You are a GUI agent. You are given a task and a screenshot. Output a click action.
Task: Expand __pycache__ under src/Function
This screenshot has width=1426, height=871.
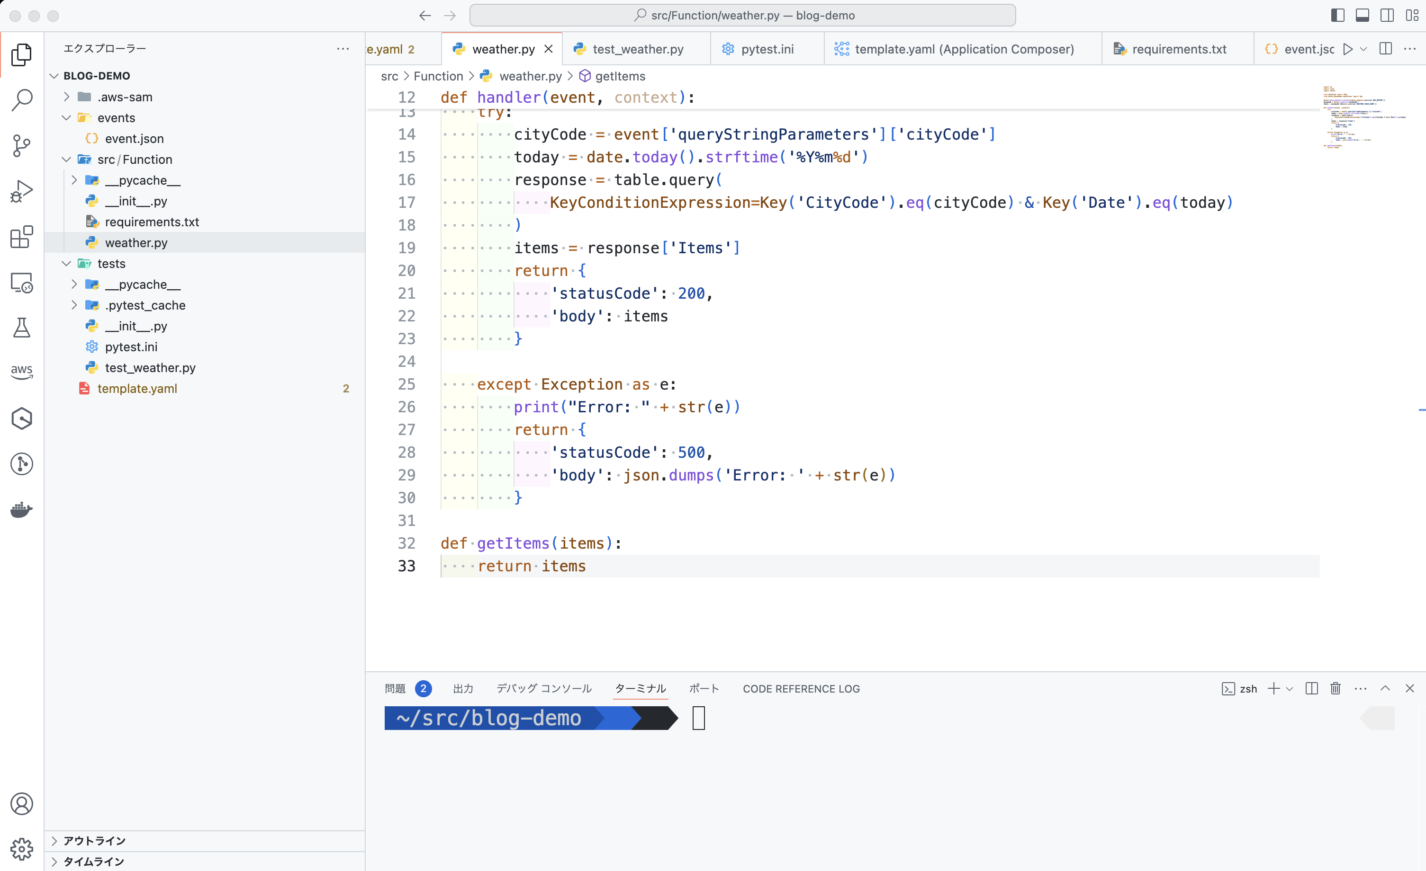click(x=74, y=180)
